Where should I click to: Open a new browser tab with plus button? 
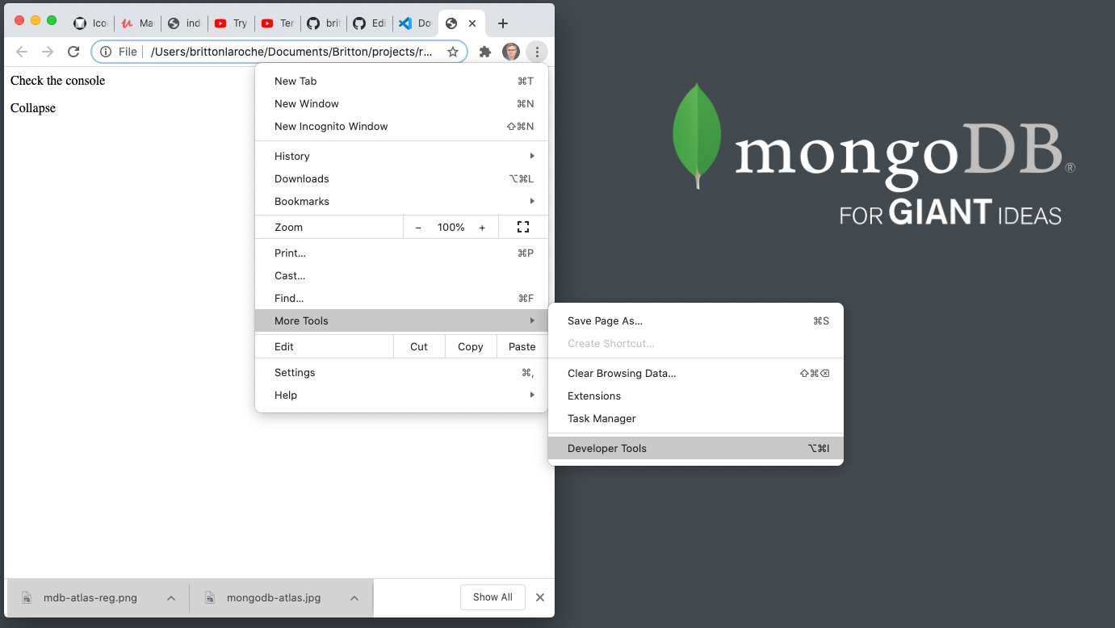coord(503,23)
